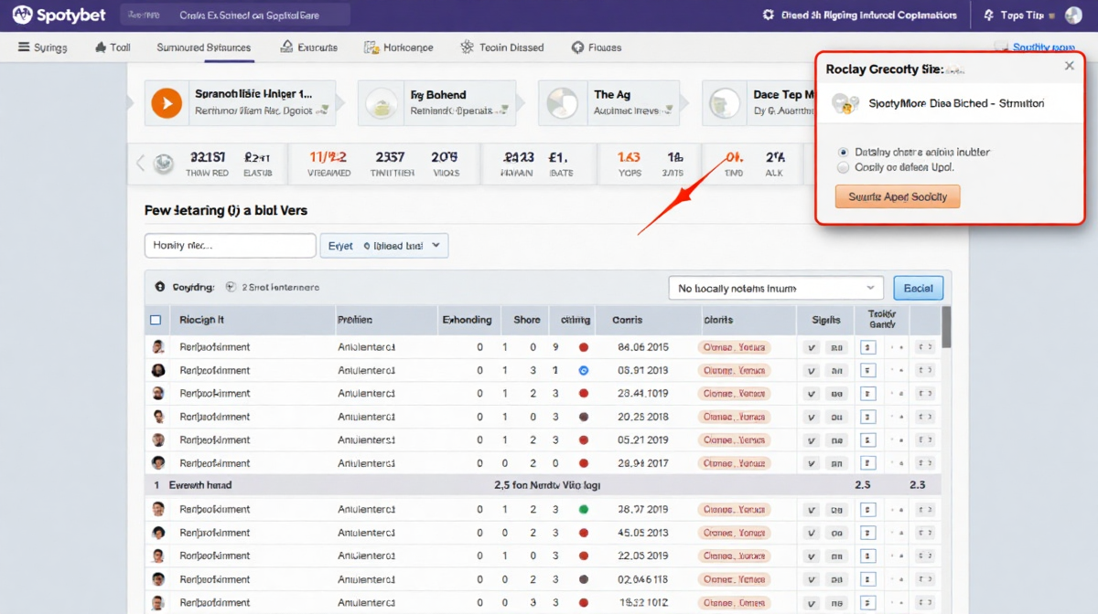Click the blue Eecial button
The width and height of the screenshot is (1098, 614).
coord(918,289)
